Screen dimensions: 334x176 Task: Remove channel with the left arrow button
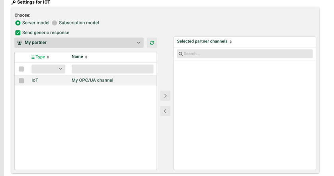165,111
